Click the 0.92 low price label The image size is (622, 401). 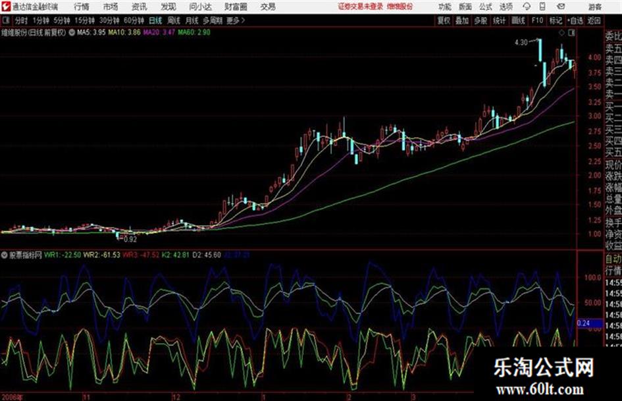pyautogui.click(x=130, y=240)
